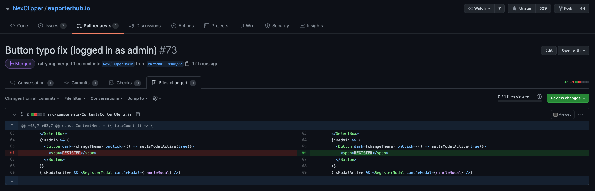The height and width of the screenshot is (191, 595).
Task: Check the Viewed checkbox
Action: (x=556, y=114)
